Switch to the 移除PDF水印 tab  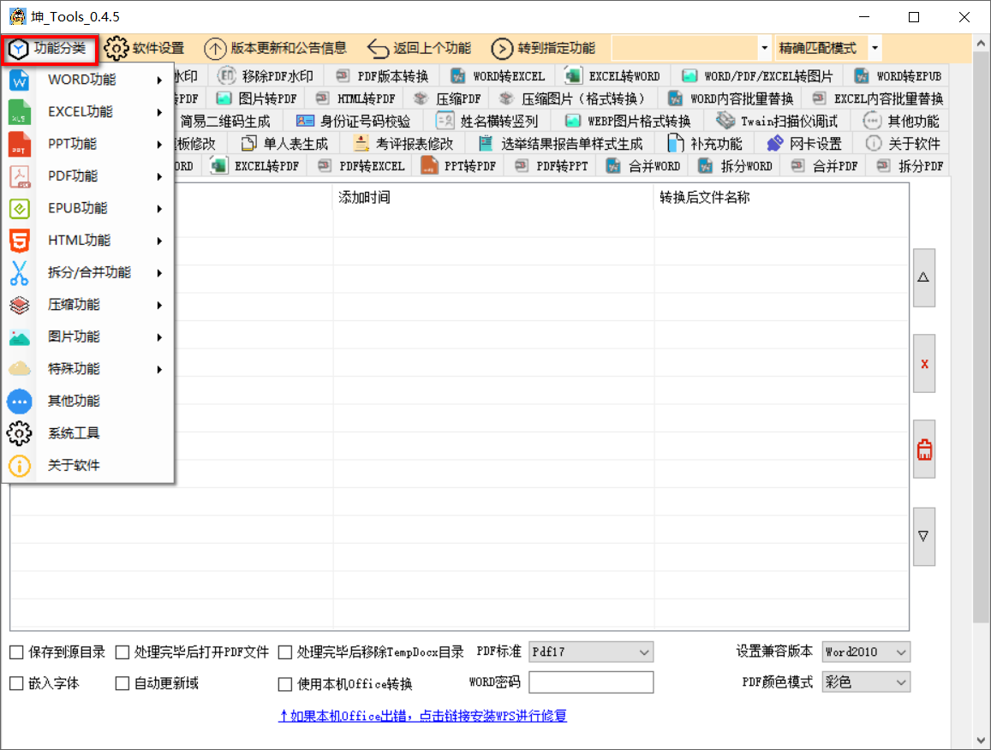[x=266, y=76]
